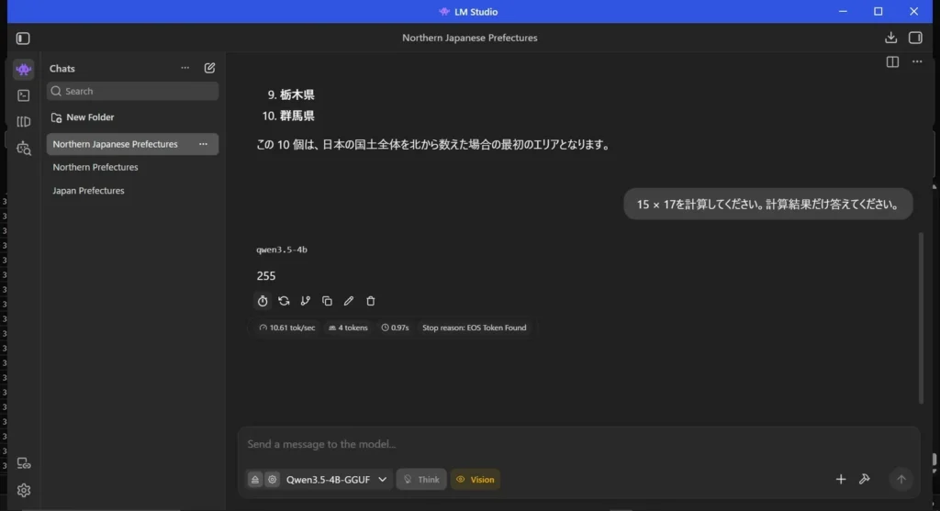The image size is (940, 511).
Task: Show generation stats stopwatch icon
Action: pos(263,301)
